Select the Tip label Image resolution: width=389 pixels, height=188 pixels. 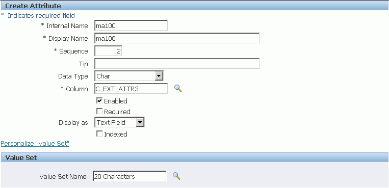[84, 64]
